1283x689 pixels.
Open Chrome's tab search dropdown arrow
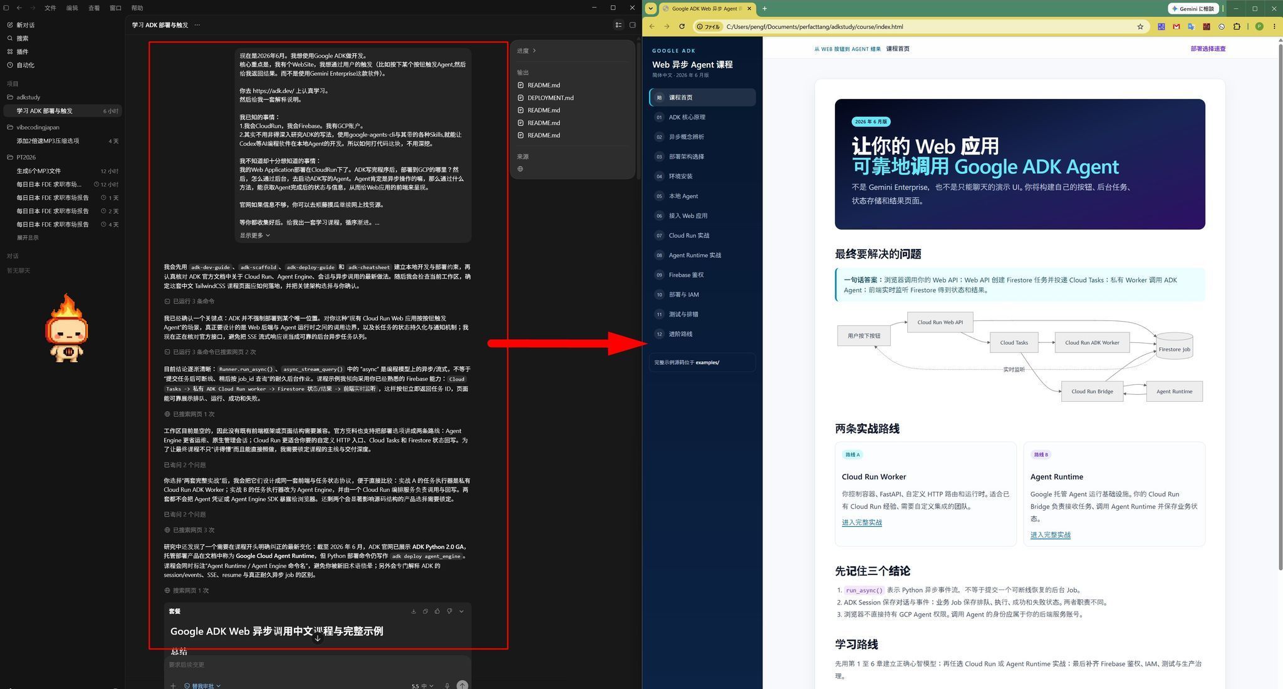coord(651,9)
